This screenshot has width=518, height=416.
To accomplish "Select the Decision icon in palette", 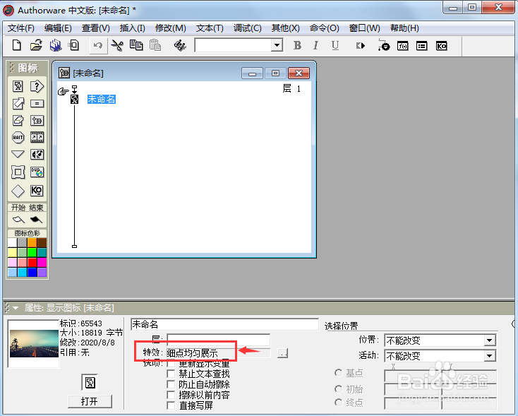I will tap(37, 86).
